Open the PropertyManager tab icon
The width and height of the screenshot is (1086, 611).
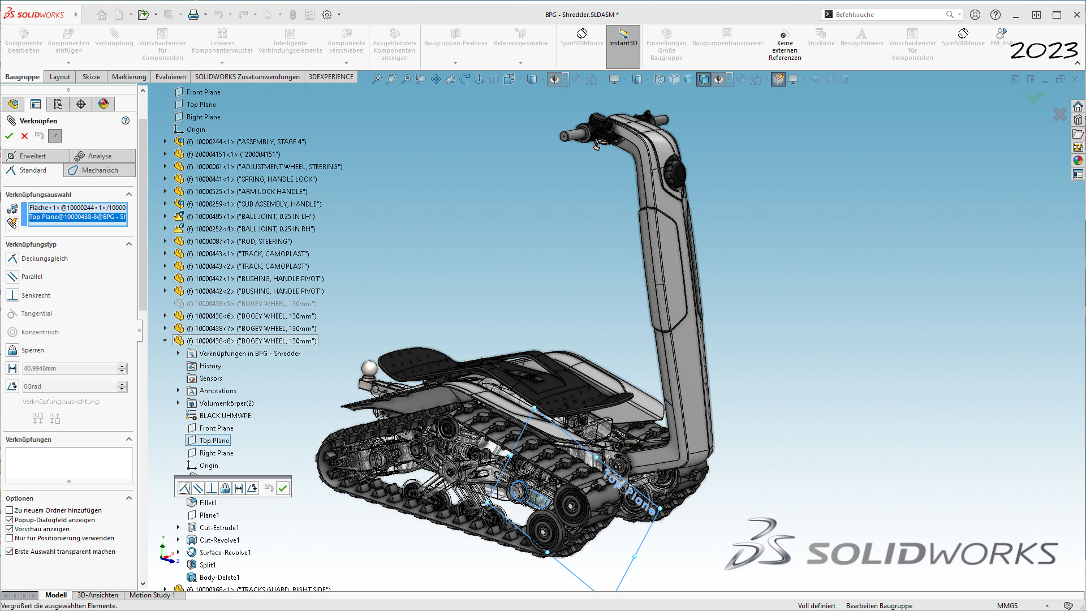[x=36, y=104]
